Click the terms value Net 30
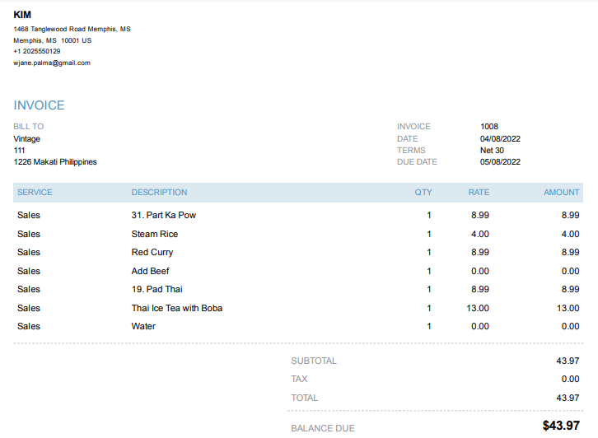Image resolution: width=598 pixels, height=438 pixels. (x=492, y=150)
